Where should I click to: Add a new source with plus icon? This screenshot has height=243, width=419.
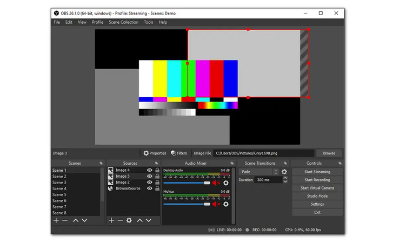pyautogui.click(x=111, y=220)
